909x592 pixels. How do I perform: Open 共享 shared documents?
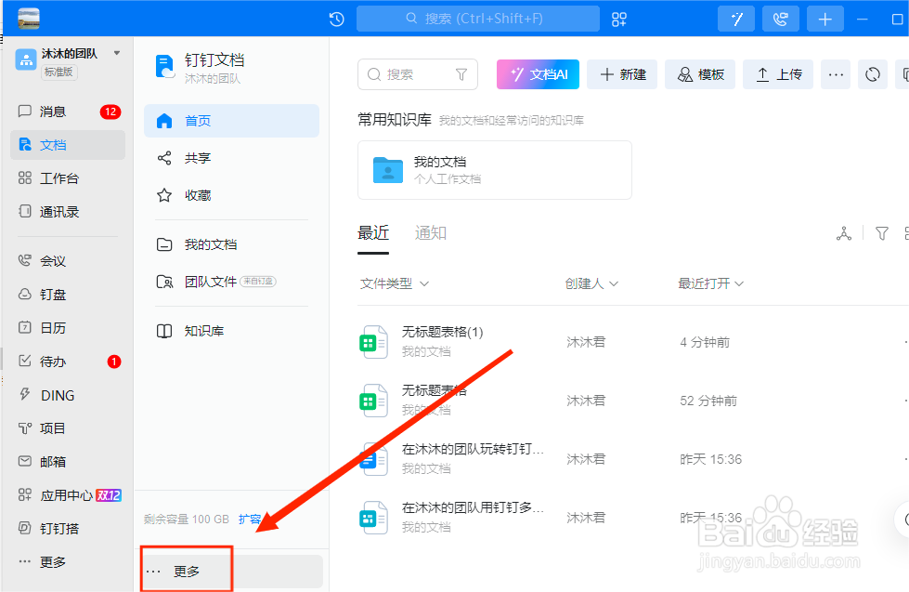(x=231, y=158)
